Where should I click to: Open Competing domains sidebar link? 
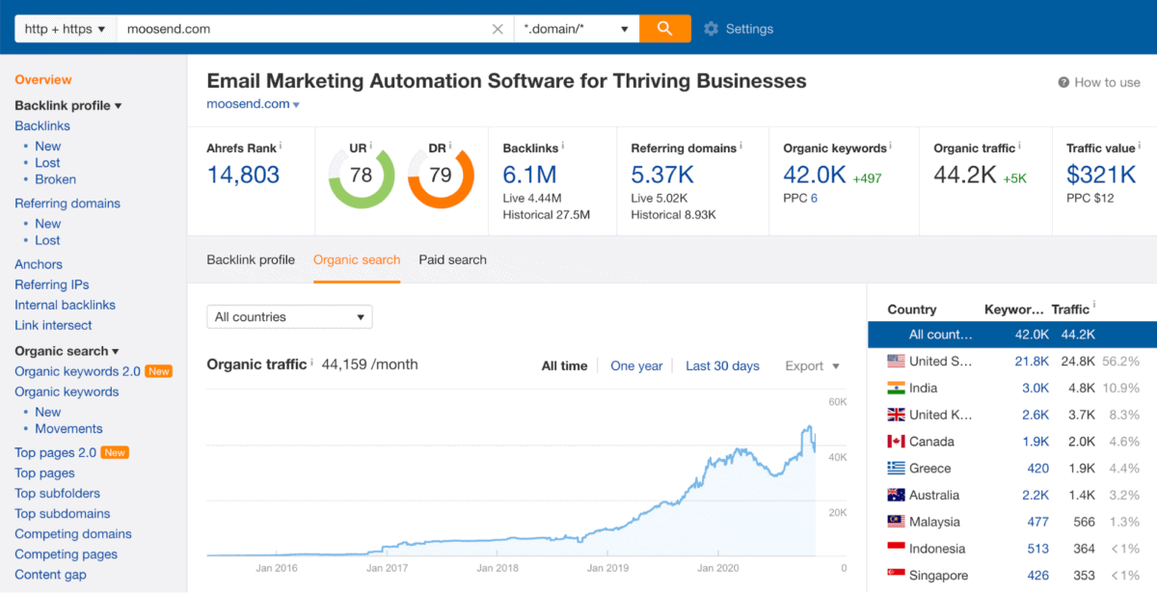[x=73, y=534]
